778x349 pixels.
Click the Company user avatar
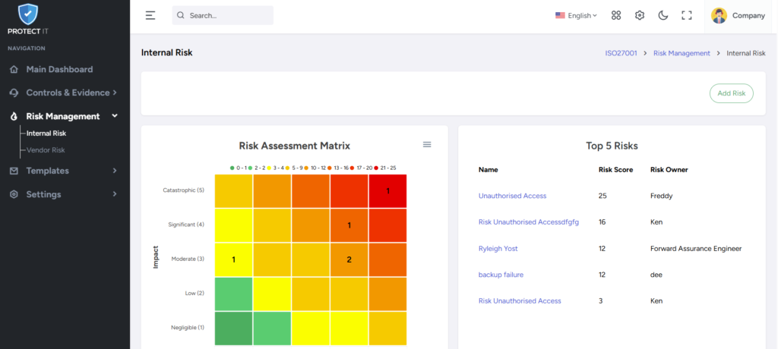[x=719, y=15]
